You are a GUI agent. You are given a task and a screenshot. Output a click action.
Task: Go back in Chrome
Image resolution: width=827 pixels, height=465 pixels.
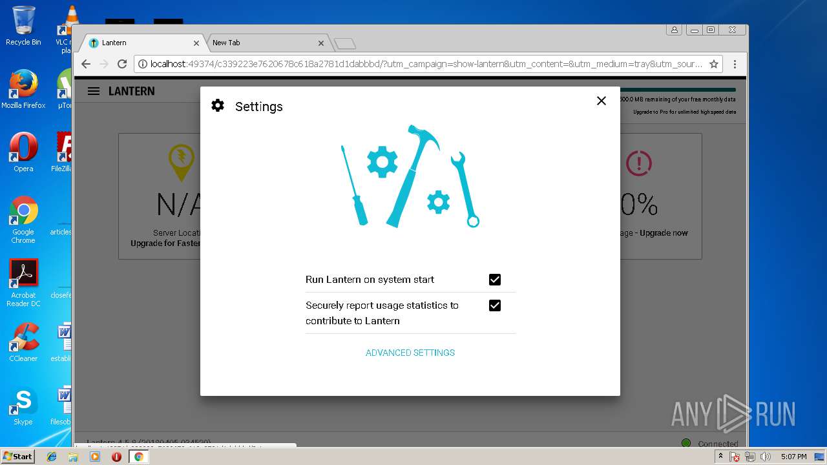coord(86,64)
